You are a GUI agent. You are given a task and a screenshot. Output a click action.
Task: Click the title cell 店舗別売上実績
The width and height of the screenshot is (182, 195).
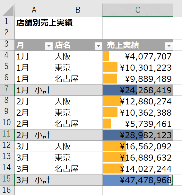tap(44, 22)
